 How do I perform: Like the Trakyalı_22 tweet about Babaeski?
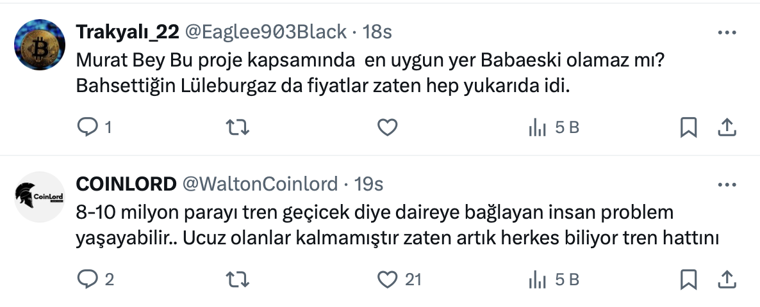(387, 128)
